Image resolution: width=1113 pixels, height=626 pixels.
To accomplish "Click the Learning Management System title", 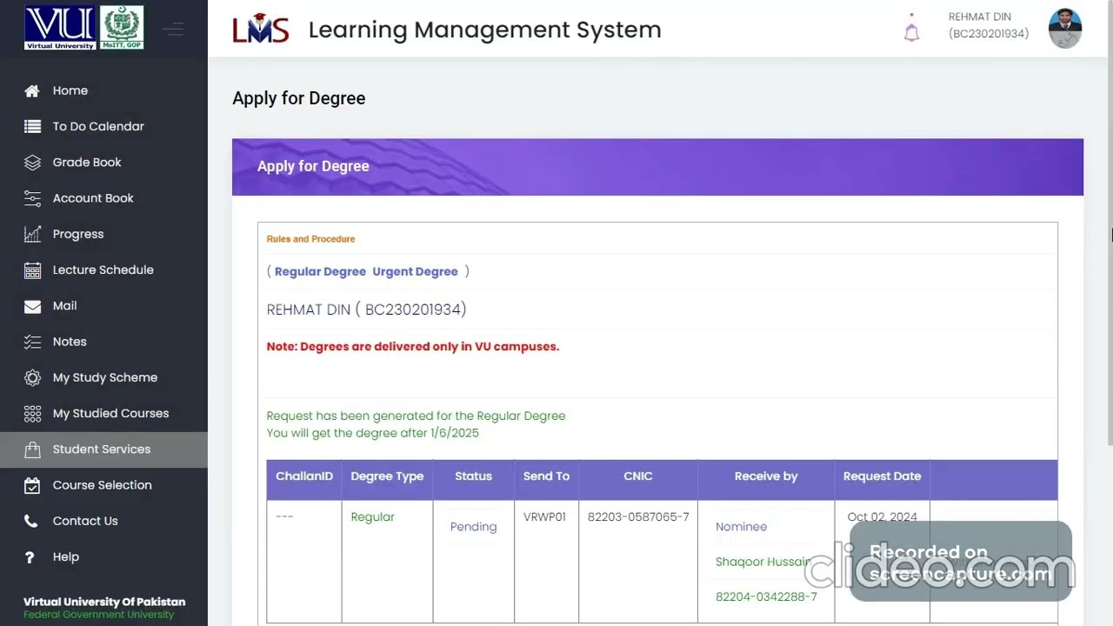I will [x=484, y=30].
